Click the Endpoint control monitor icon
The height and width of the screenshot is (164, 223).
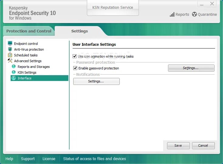pos(10,43)
